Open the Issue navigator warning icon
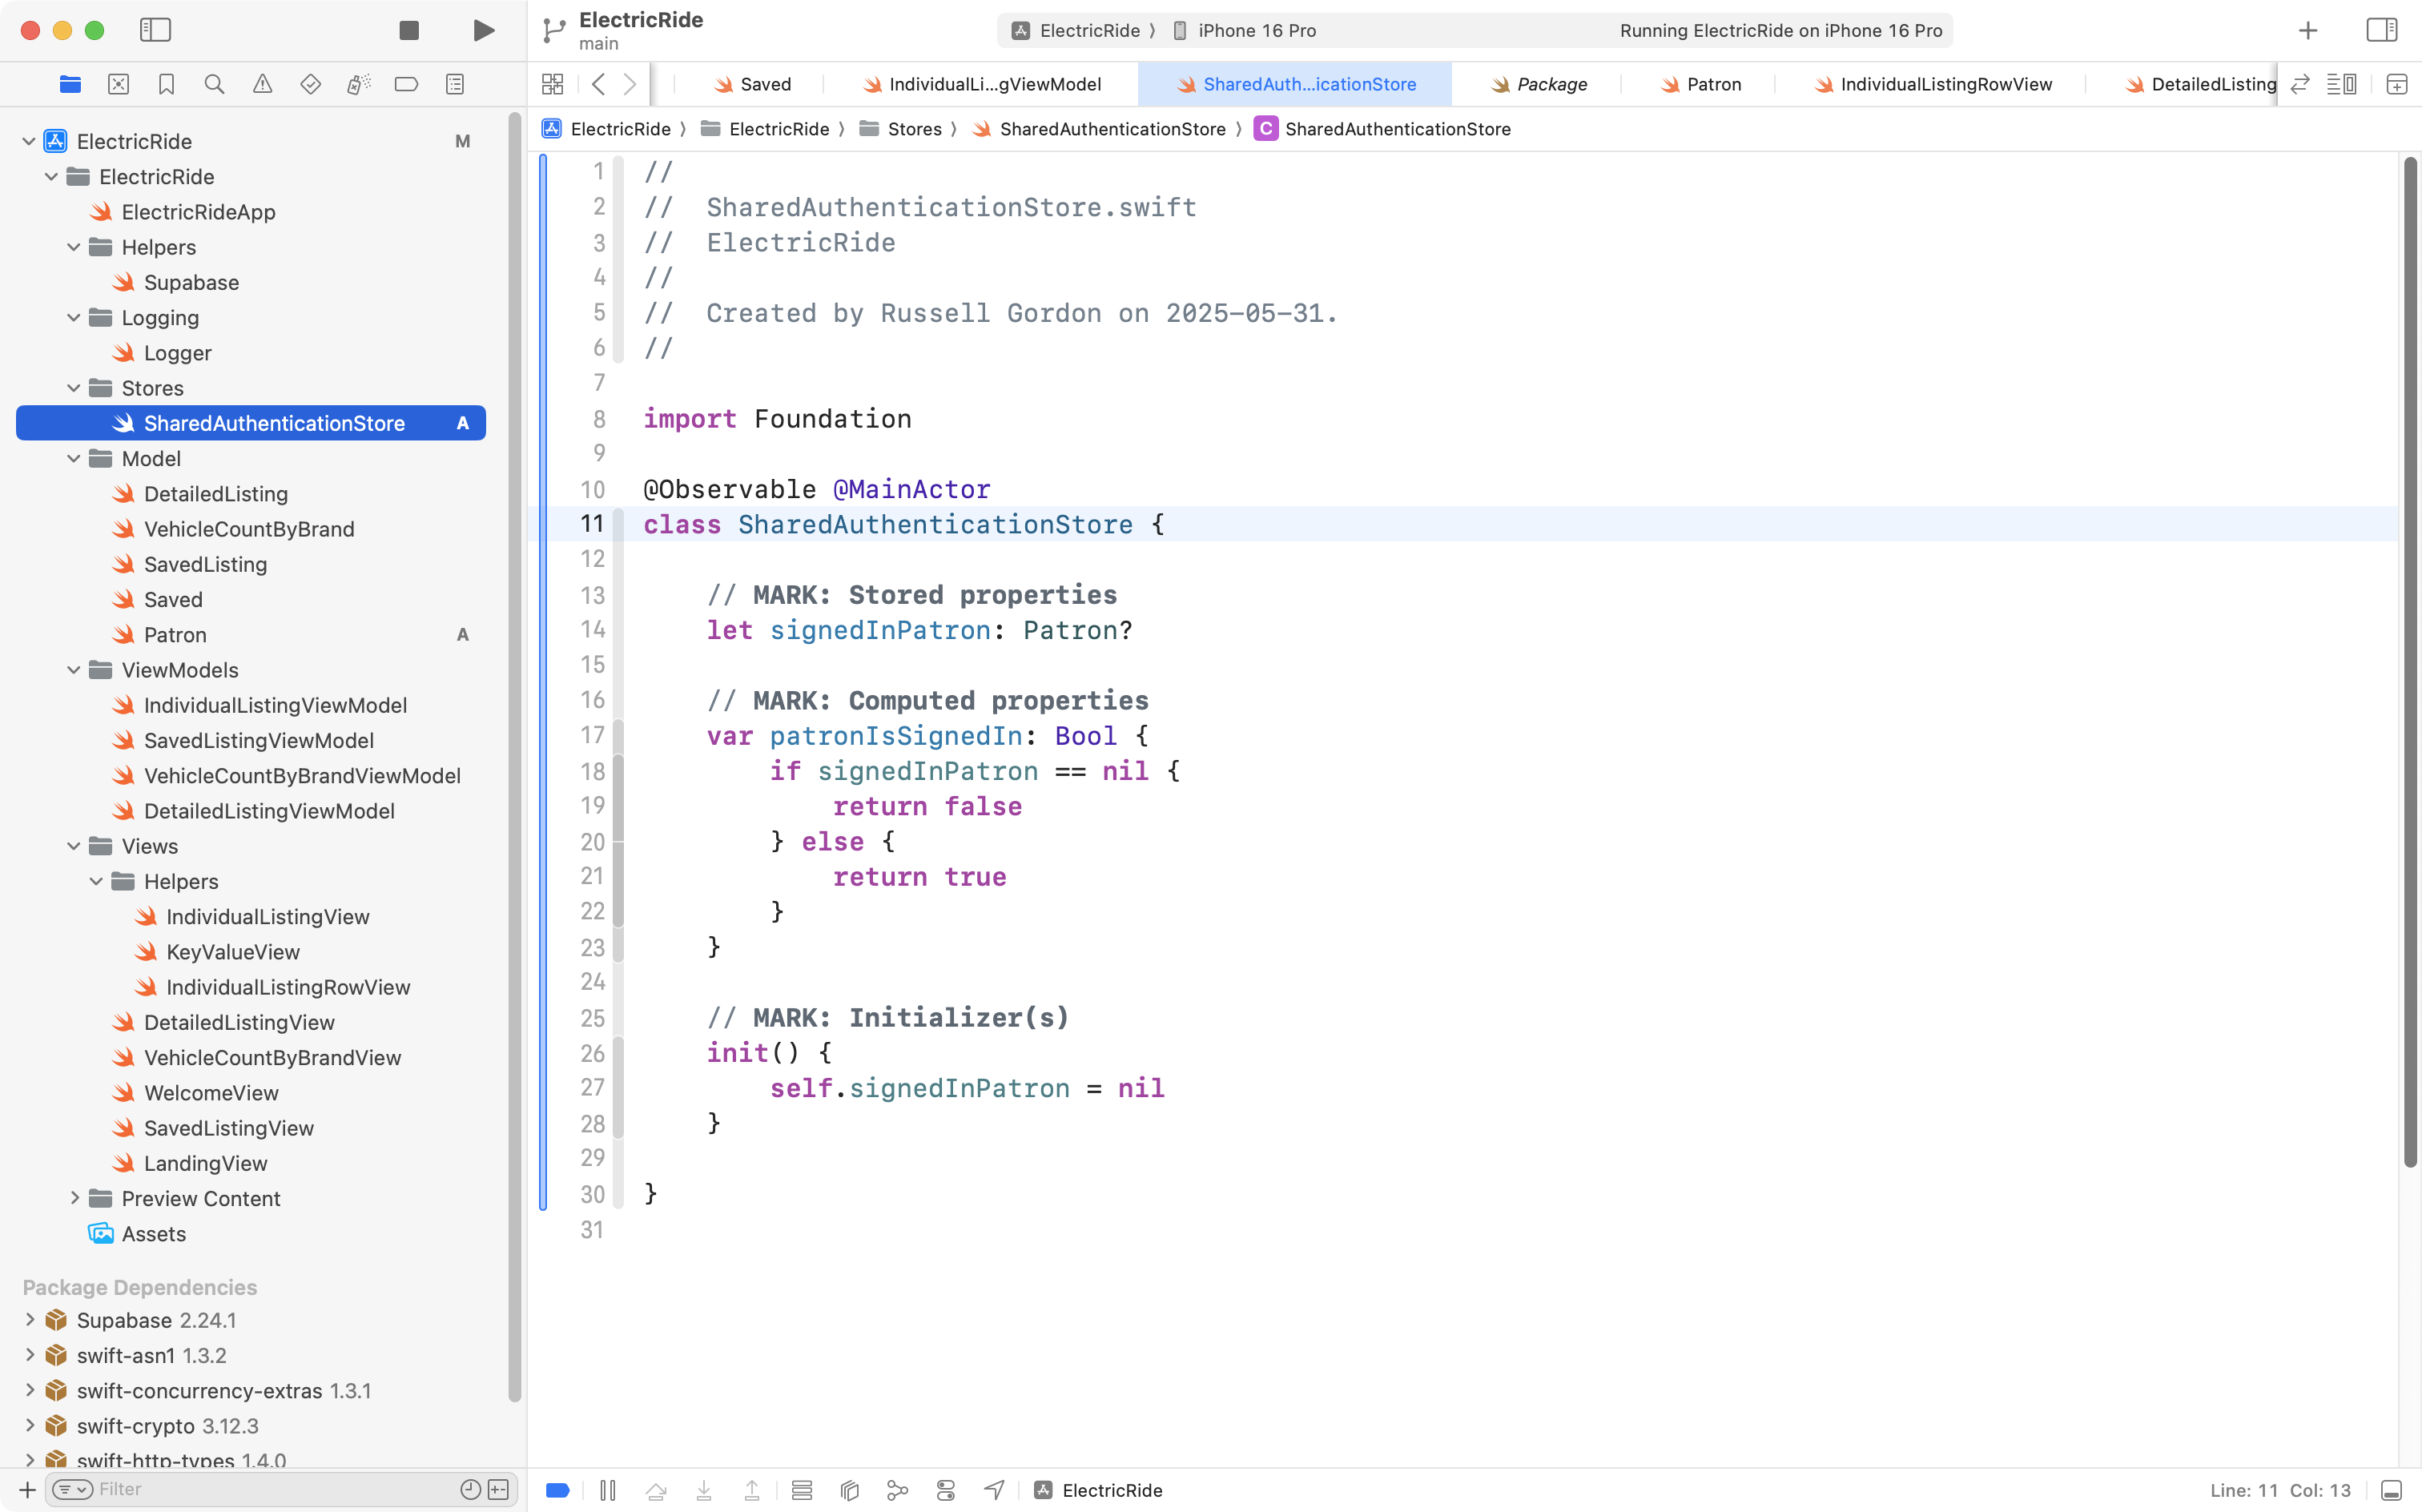The width and height of the screenshot is (2422, 1512). point(262,84)
